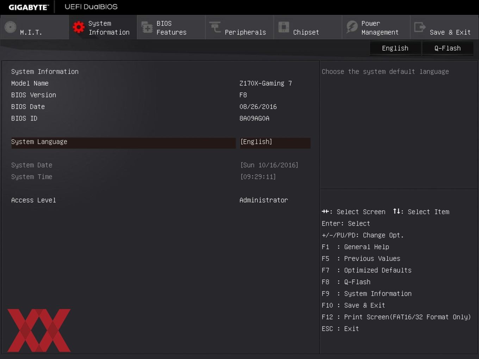479x359 pixels.
Task: Click the Access Level label
Action: pyautogui.click(x=33, y=200)
